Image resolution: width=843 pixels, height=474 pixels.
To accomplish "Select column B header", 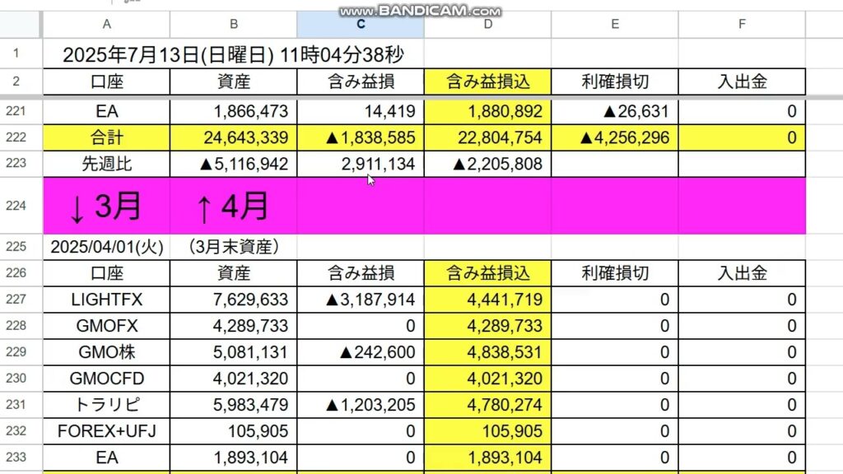I will coord(233,24).
